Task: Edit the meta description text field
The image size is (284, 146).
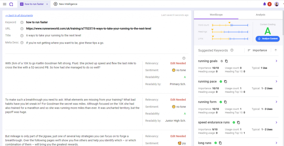Action: coord(65,43)
